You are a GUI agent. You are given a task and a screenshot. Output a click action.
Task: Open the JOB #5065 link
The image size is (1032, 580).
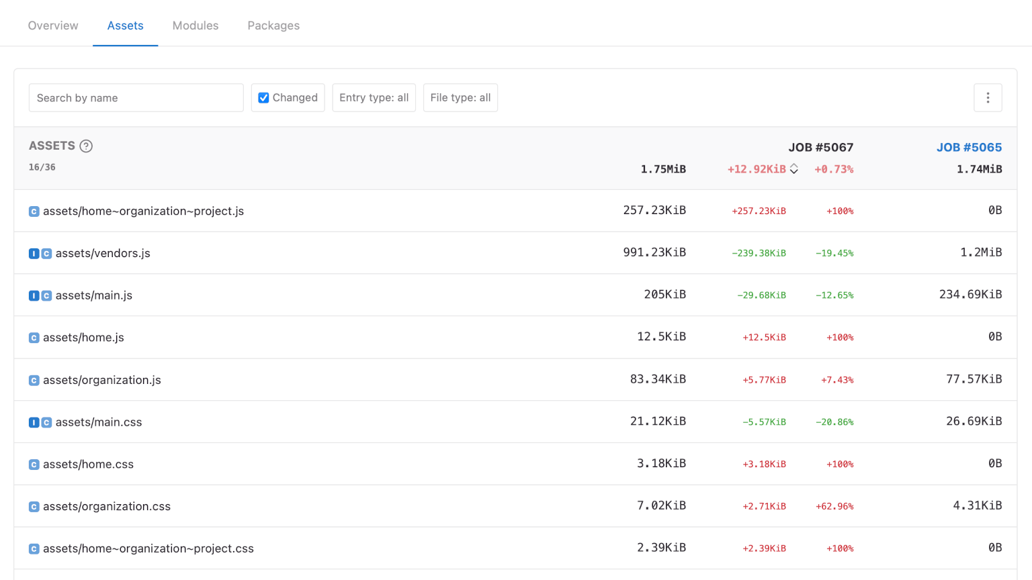tap(969, 147)
